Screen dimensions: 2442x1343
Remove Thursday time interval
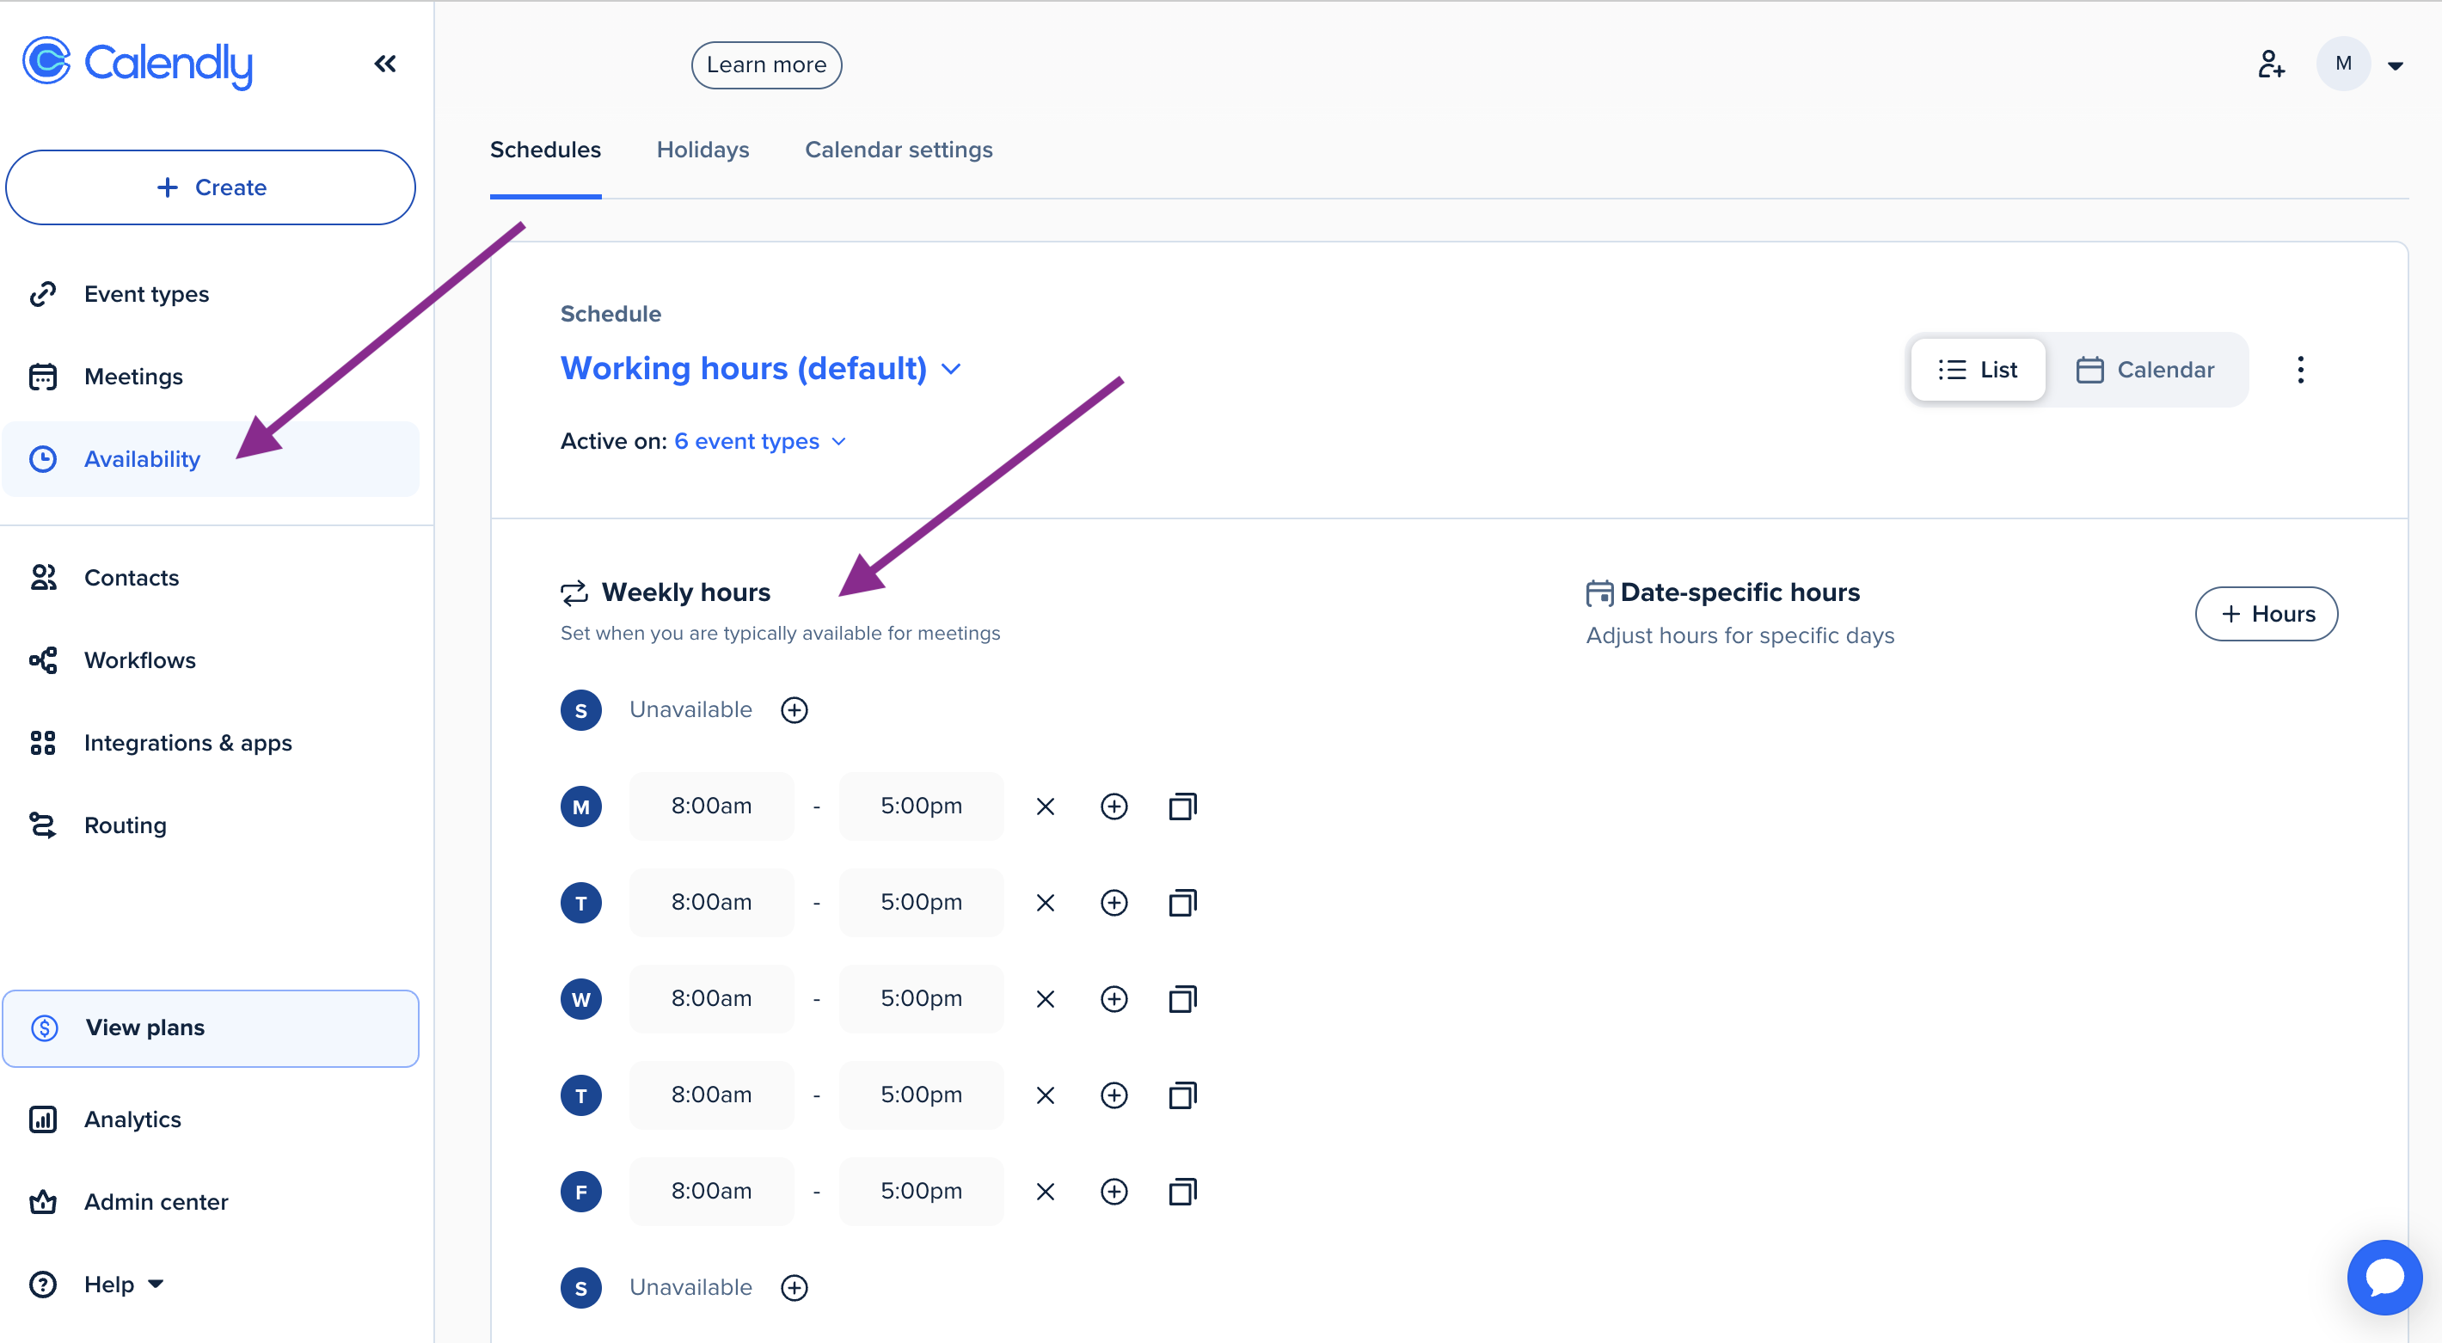[1046, 1095]
